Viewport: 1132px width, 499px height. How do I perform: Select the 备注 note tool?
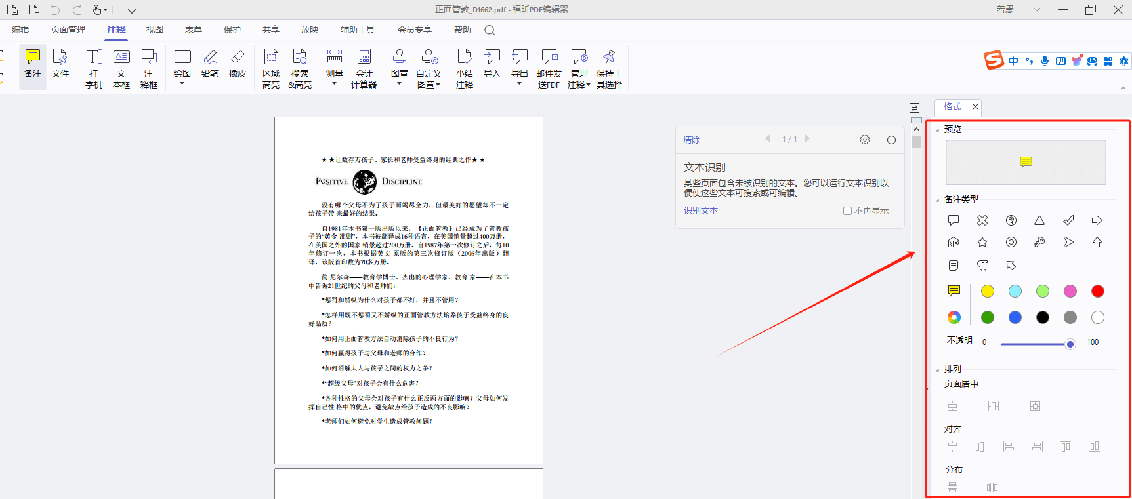(x=33, y=64)
